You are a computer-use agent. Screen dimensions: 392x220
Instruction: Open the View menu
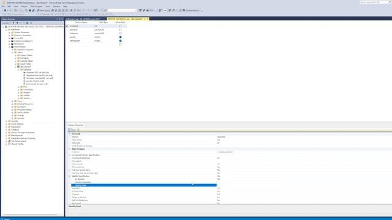pos(16,6)
